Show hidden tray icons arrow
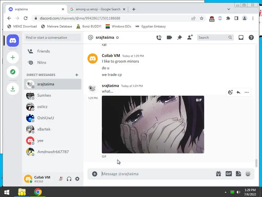Screen dimensions: 262x197 [x=225, y=192]
